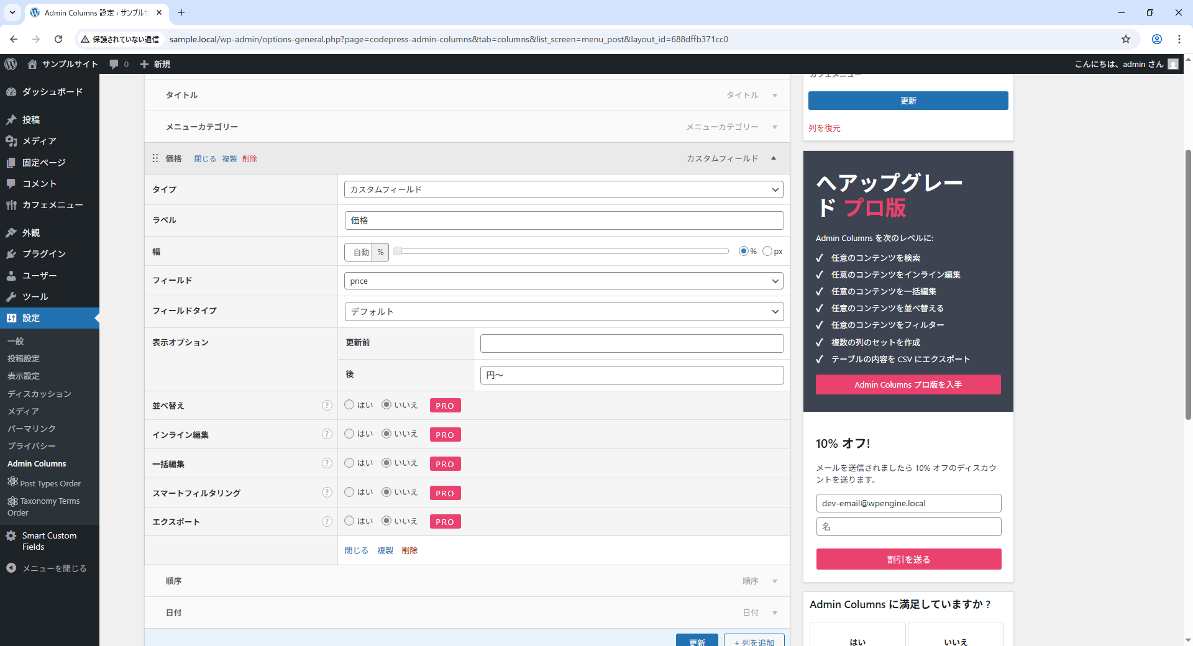Click the サンプルサイト home icon
This screenshot has height=646, width=1193.
[x=32, y=64]
